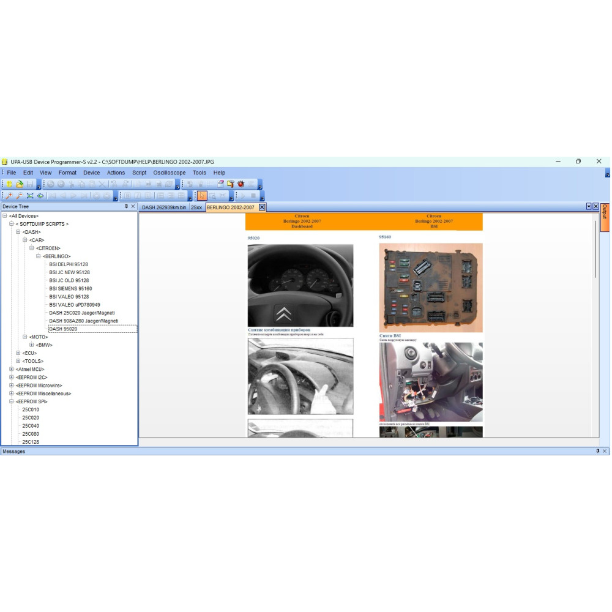Expand the <EEPROM I2C> tree node
This screenshot has height=612, width=612.
click(x=11, y=377)
